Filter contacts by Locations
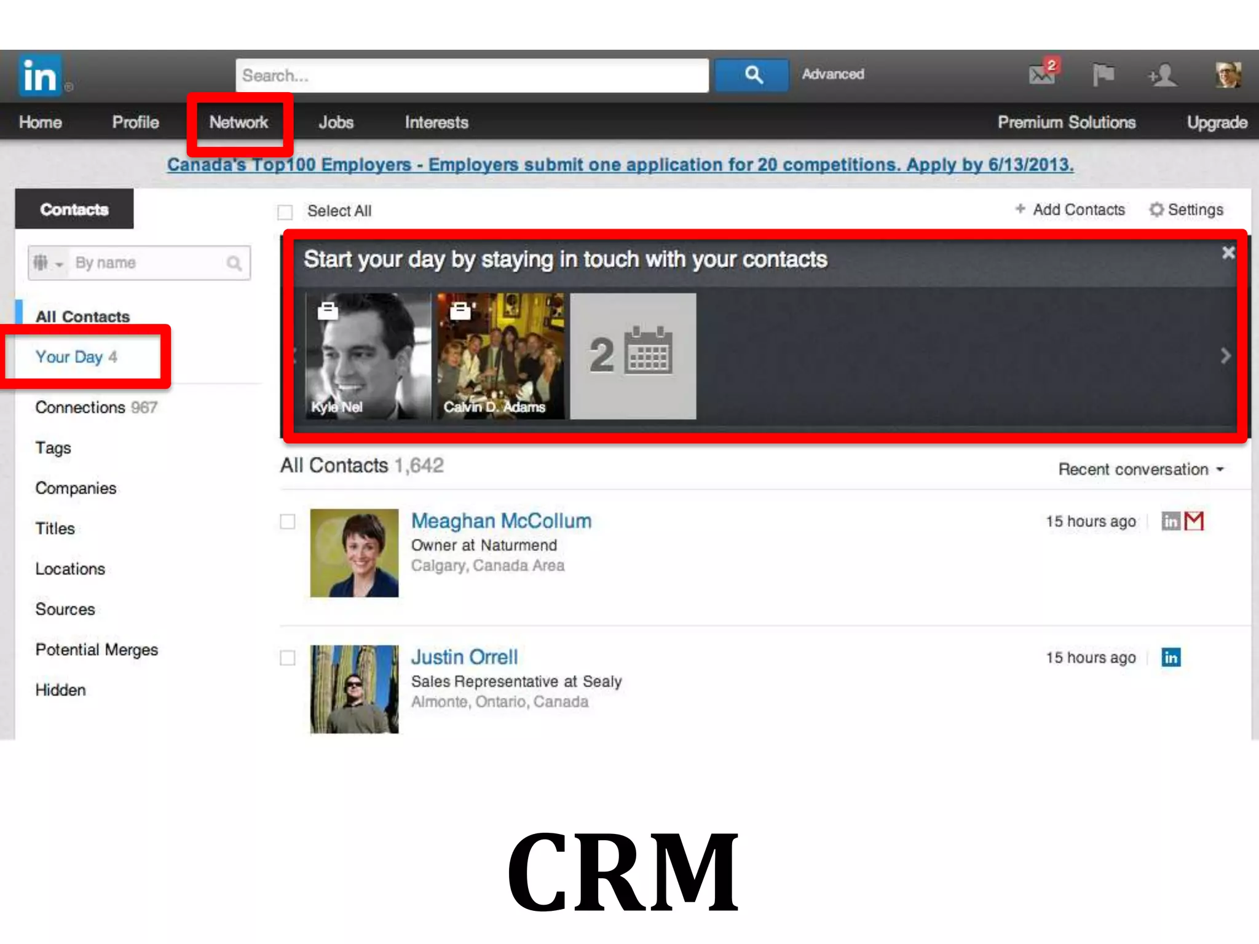Image resolution: width=1259 pixels, height=944 pixels. pyautogui.click(x=70, y=569)
